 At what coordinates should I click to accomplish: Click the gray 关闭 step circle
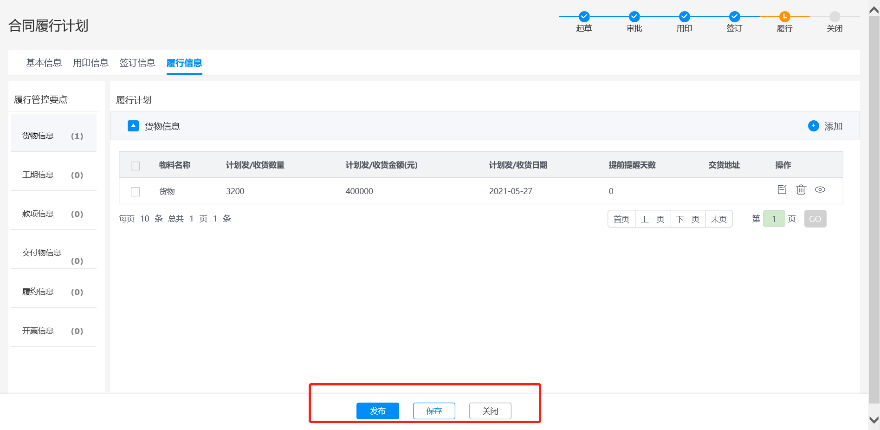835,17
